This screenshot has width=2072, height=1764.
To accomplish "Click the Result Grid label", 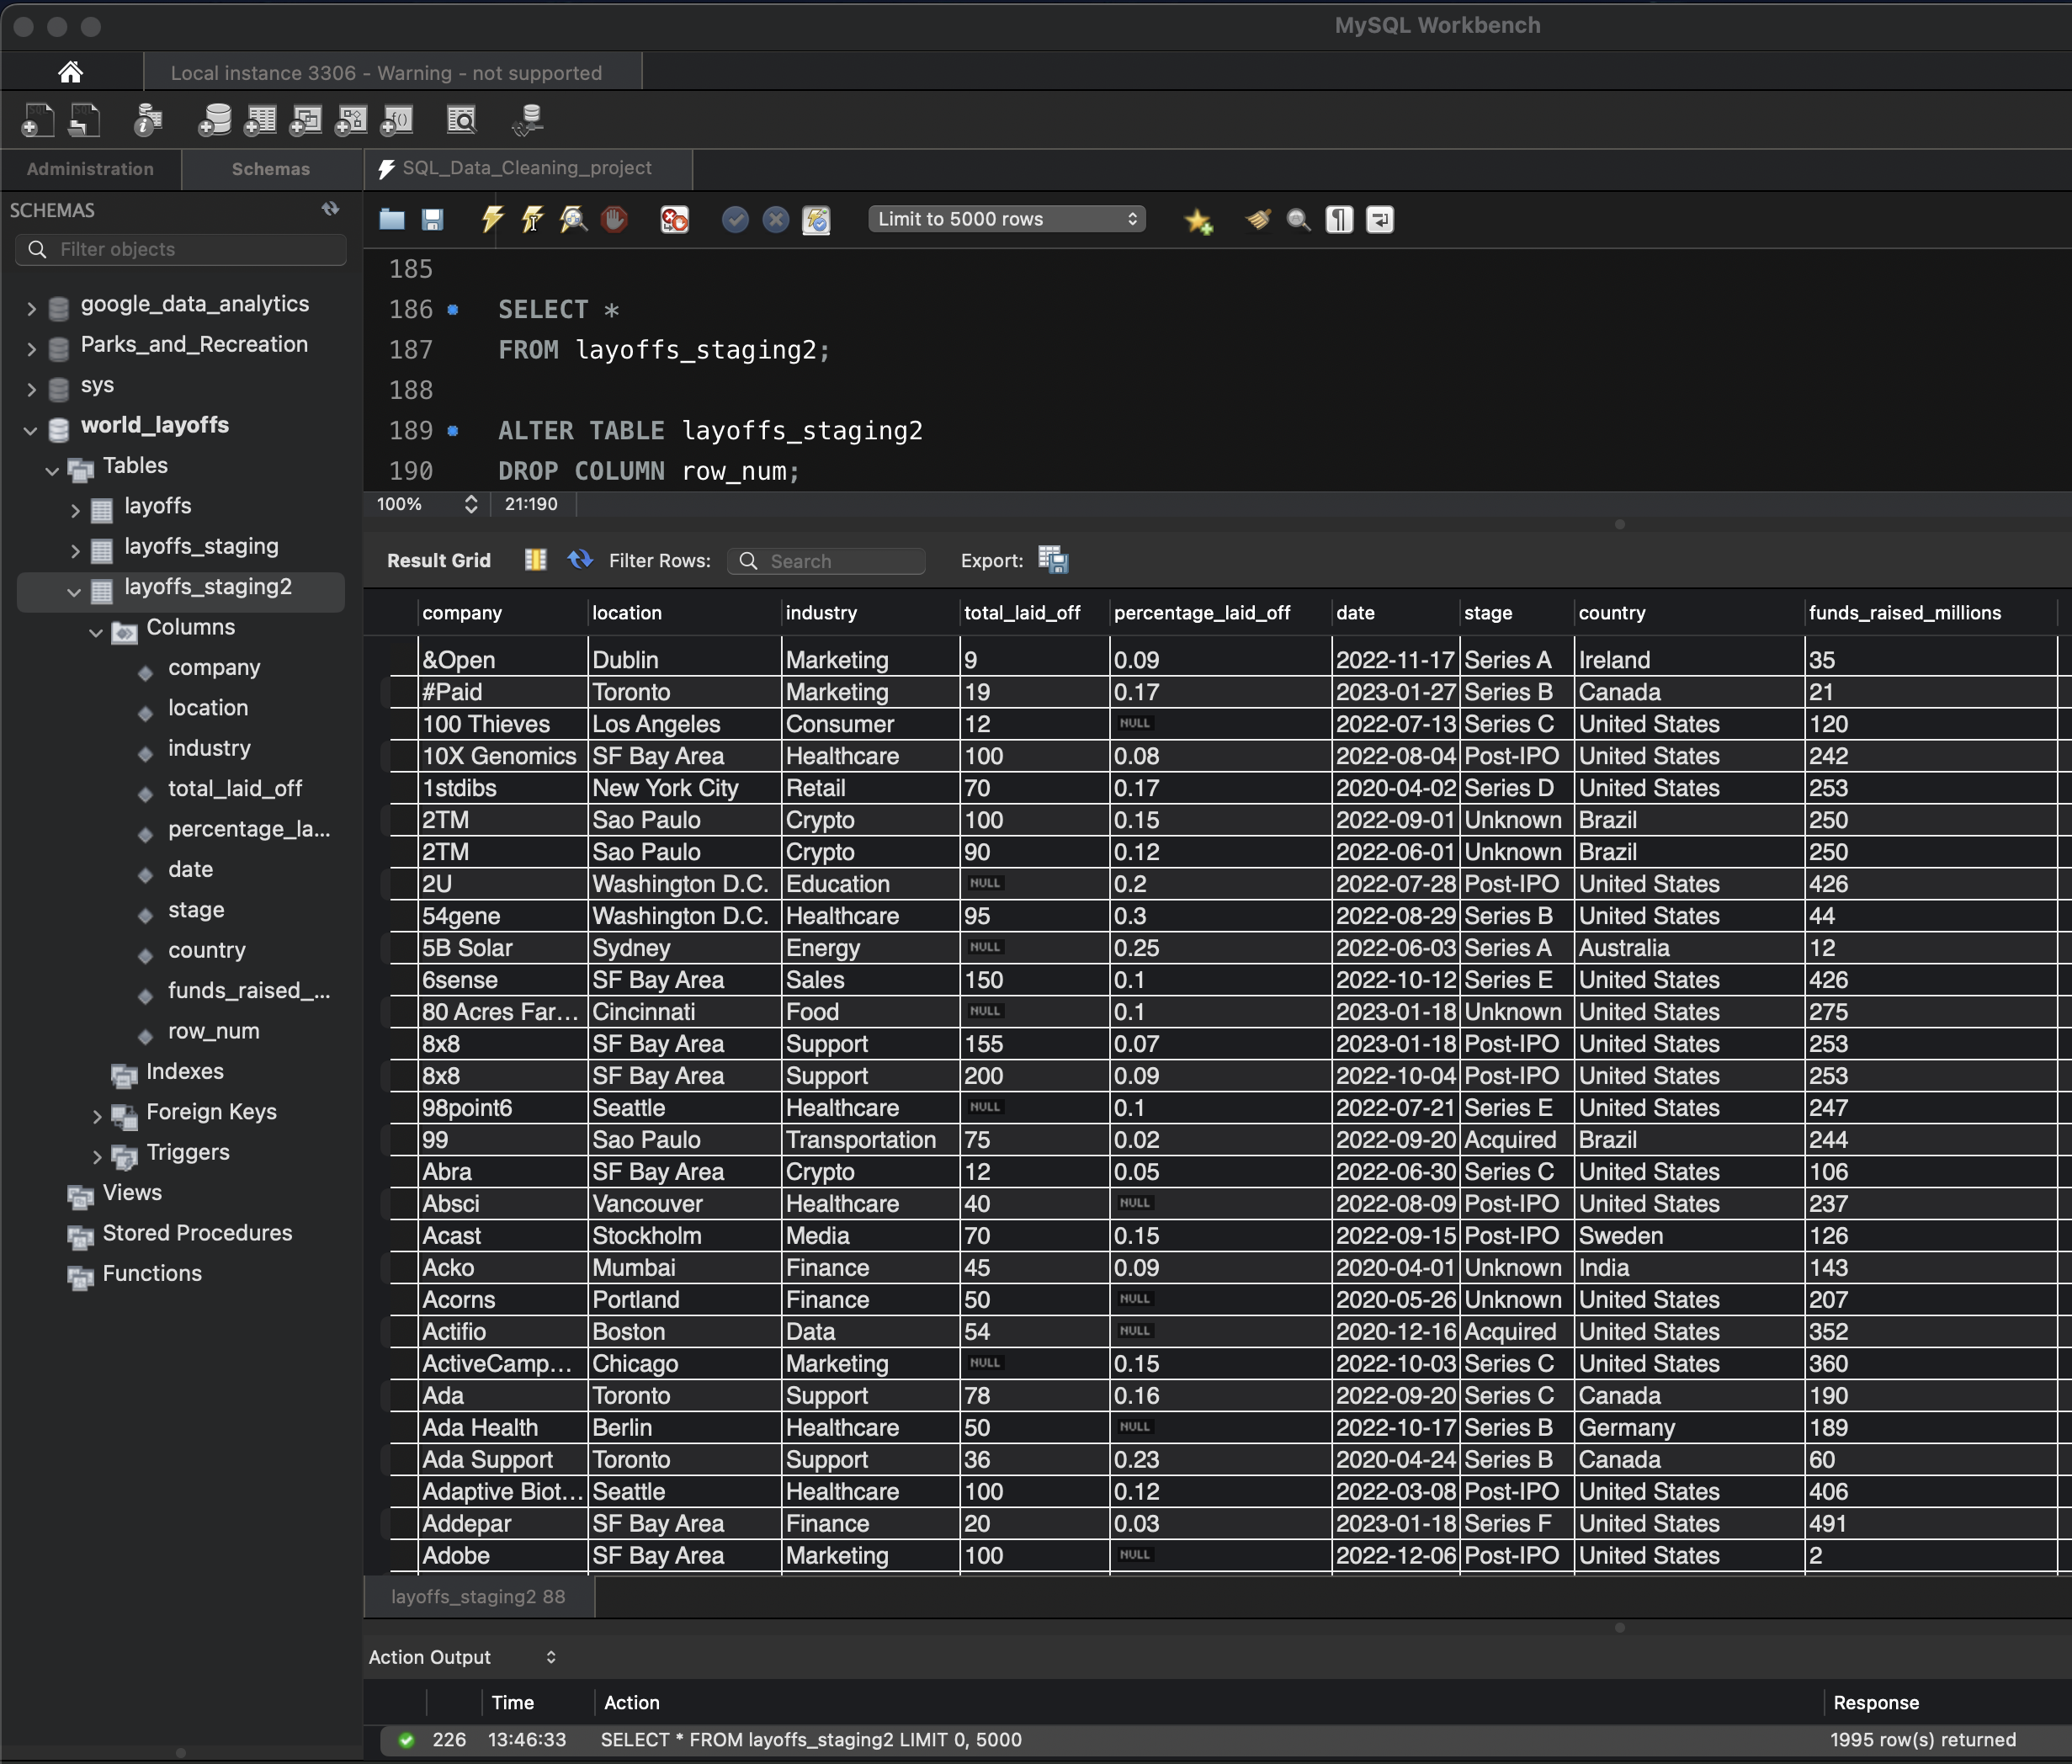I will (x=439, y=561).
